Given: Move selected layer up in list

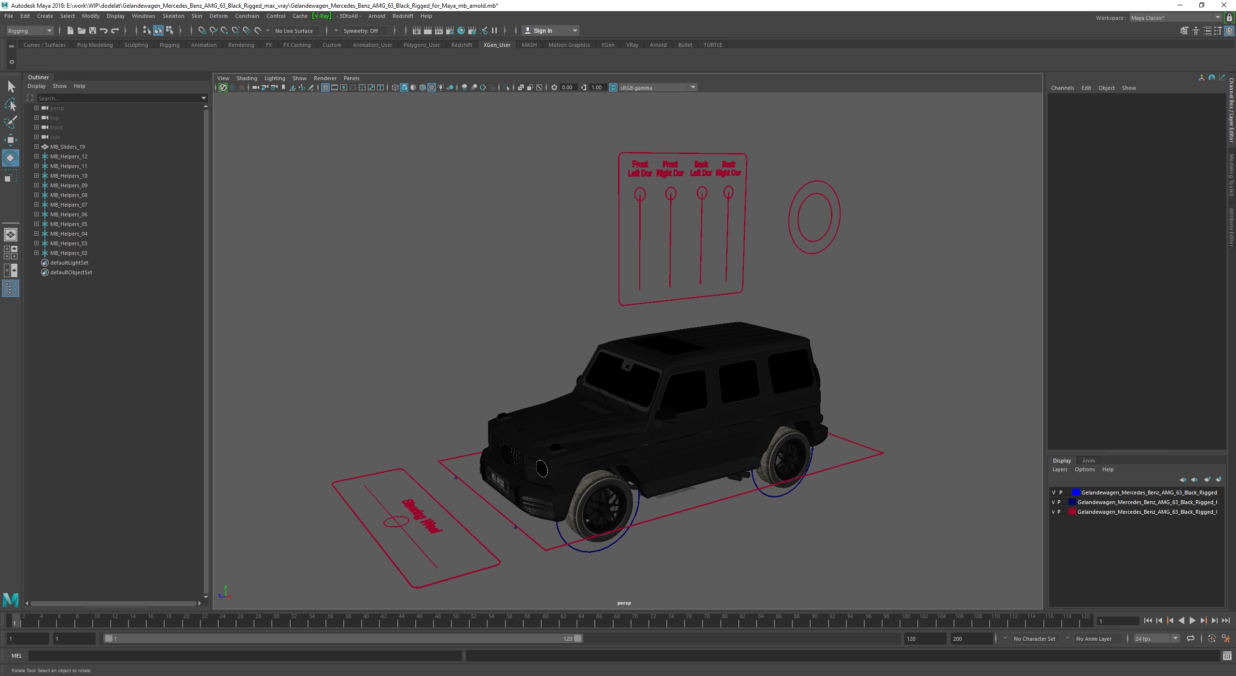Looking at the screenshot, I should click(1183, 479).
